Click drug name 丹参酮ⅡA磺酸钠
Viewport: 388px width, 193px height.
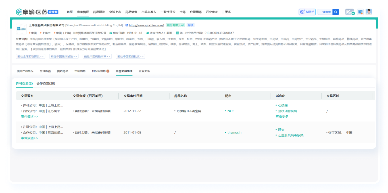click(x=189, y=111)
